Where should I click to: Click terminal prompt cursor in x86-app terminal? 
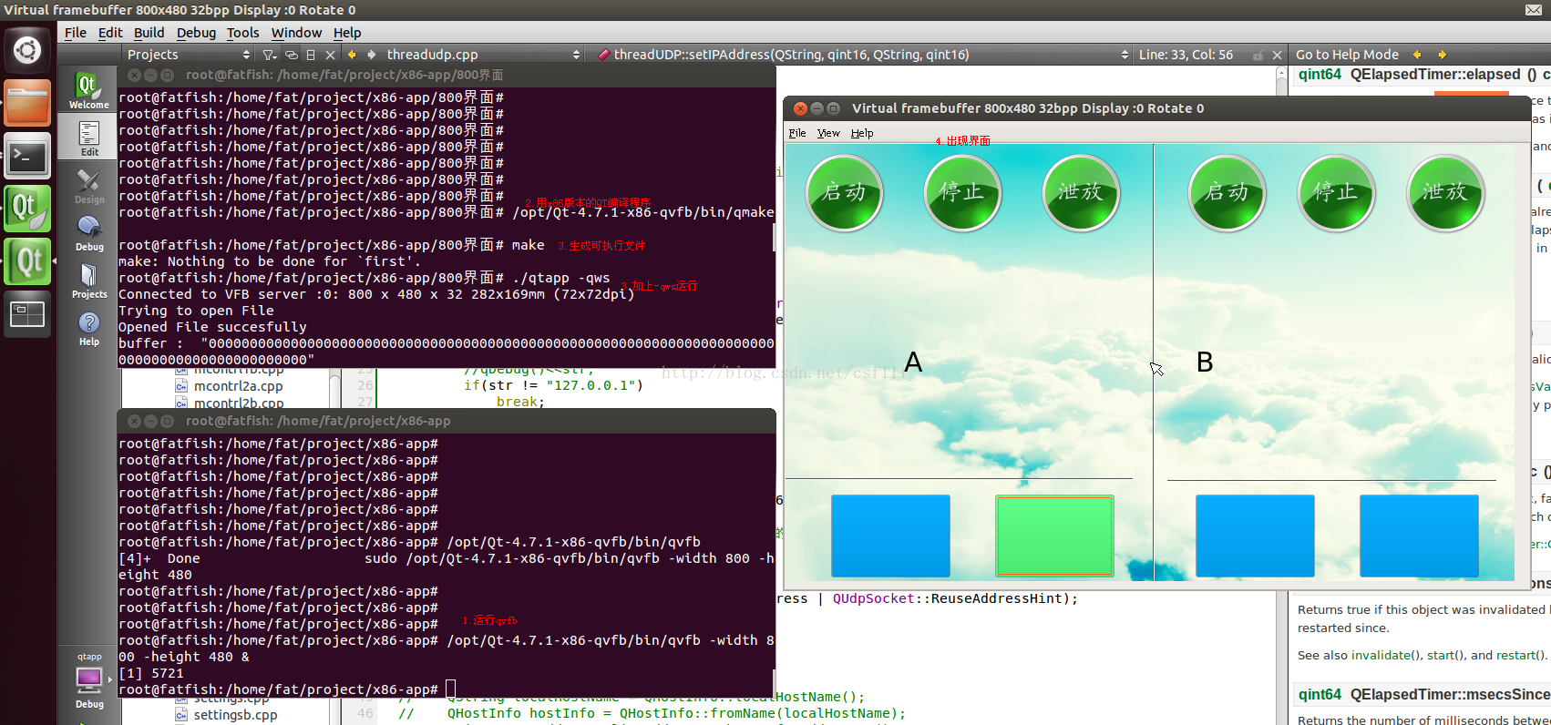tap(450, 689)
